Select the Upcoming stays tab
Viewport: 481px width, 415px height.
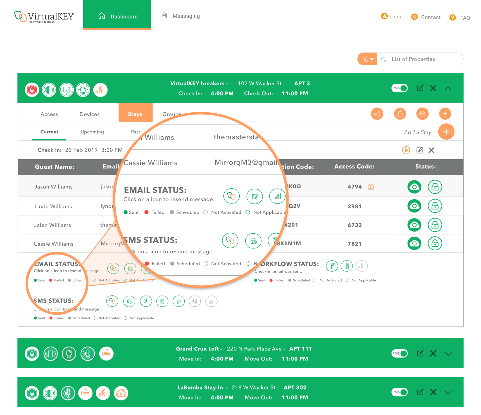(x=92, y=132)
